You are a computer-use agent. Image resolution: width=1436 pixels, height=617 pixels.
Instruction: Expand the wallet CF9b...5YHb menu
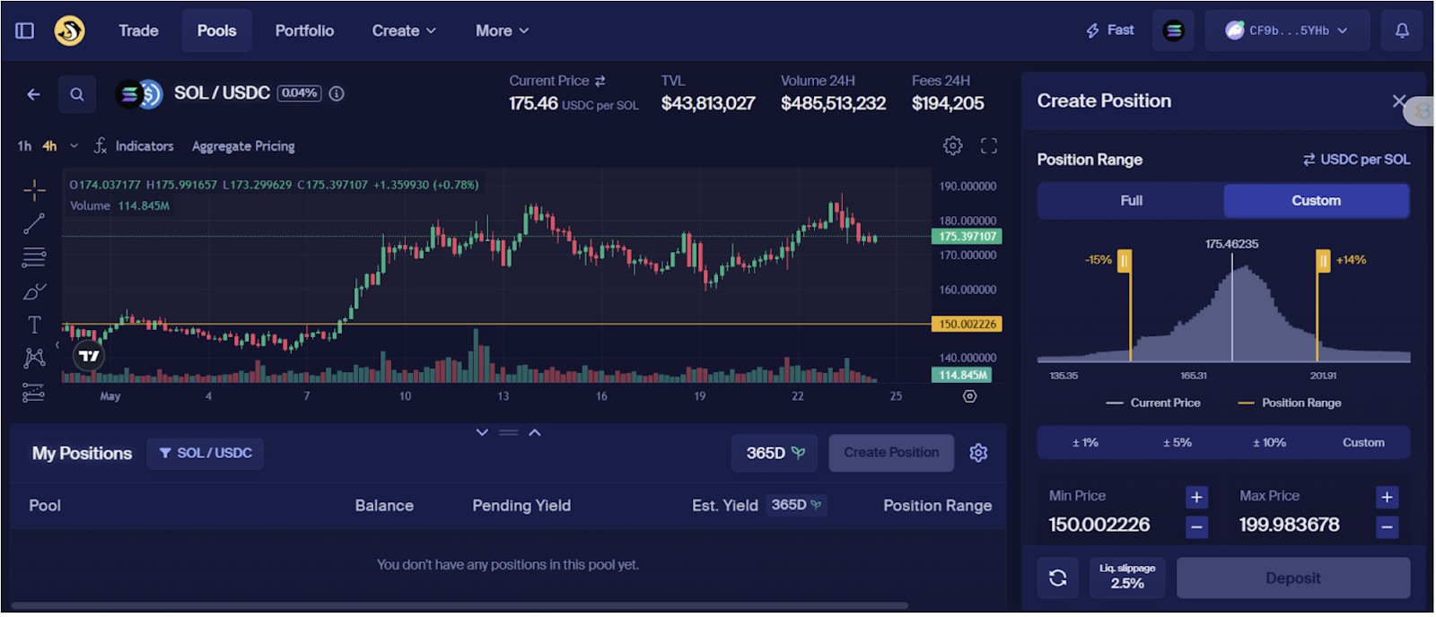coord(1287,30)
